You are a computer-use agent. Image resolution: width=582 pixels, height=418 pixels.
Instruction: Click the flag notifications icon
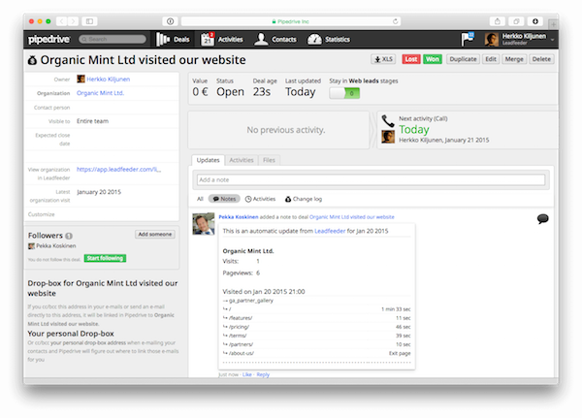(468, 39)
